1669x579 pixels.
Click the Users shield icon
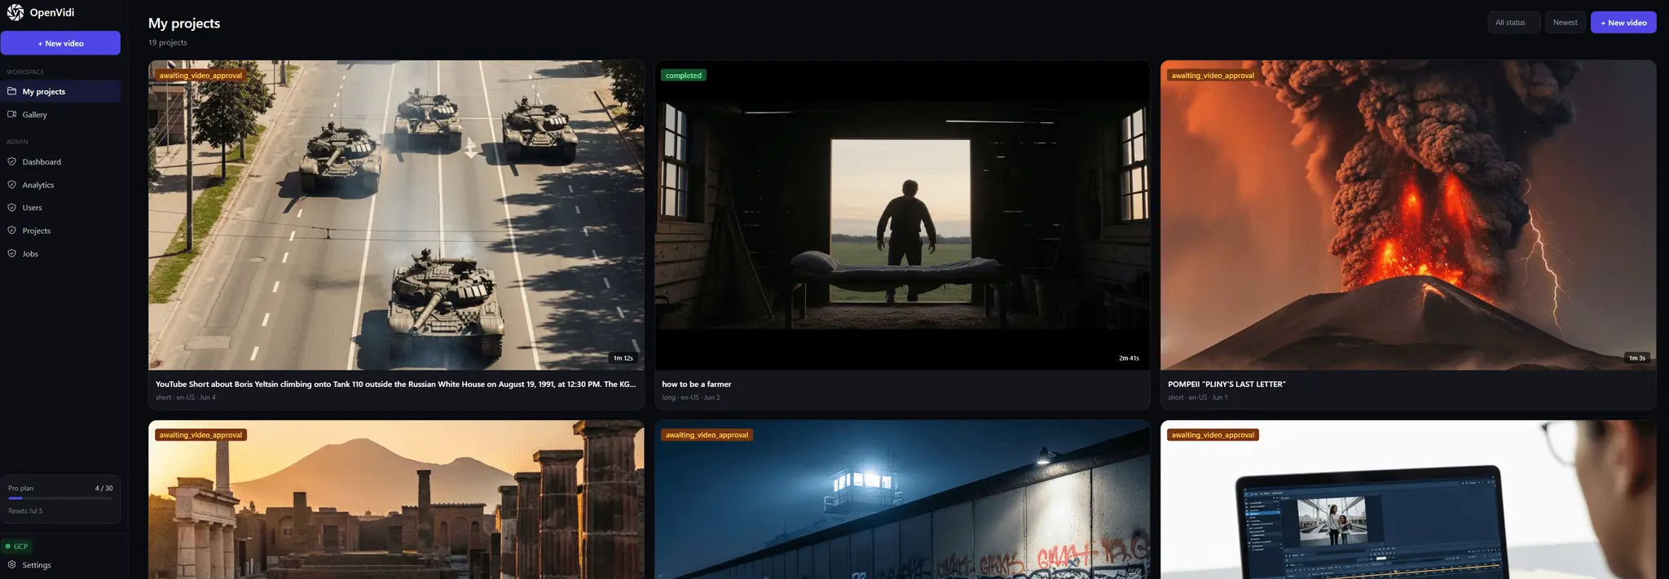[12, 208]
